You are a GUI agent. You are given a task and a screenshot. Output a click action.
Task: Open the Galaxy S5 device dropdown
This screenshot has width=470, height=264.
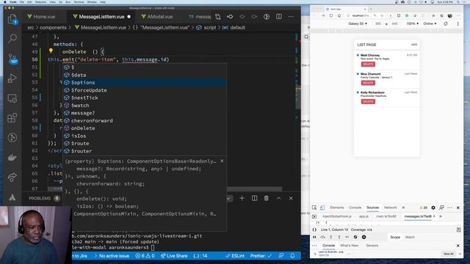click(358, 23)
